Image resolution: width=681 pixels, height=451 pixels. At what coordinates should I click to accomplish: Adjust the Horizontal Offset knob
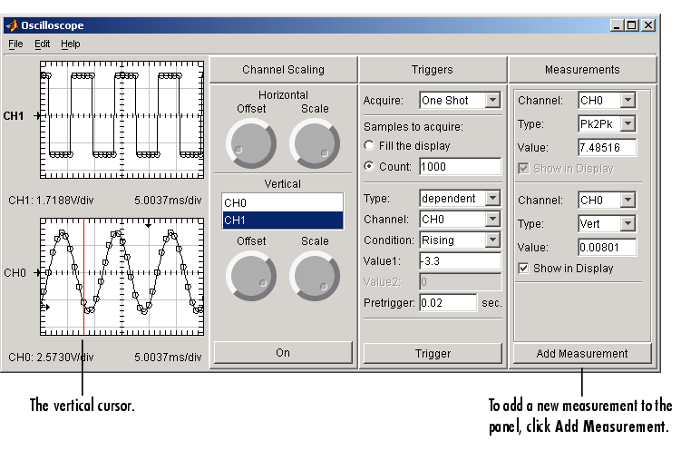coord(251,144)
